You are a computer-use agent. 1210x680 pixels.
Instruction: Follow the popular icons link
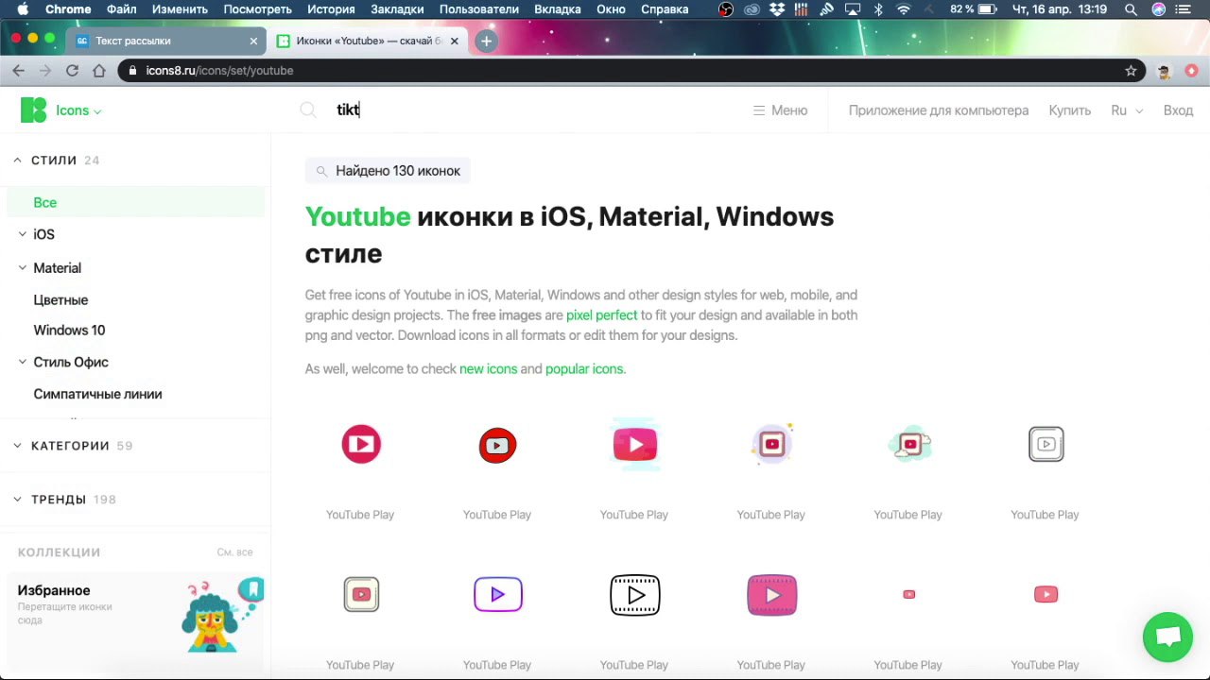584,369
